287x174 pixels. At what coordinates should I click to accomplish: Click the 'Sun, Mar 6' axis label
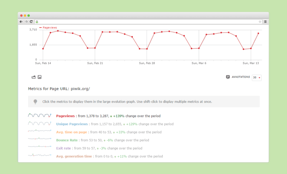199,63
